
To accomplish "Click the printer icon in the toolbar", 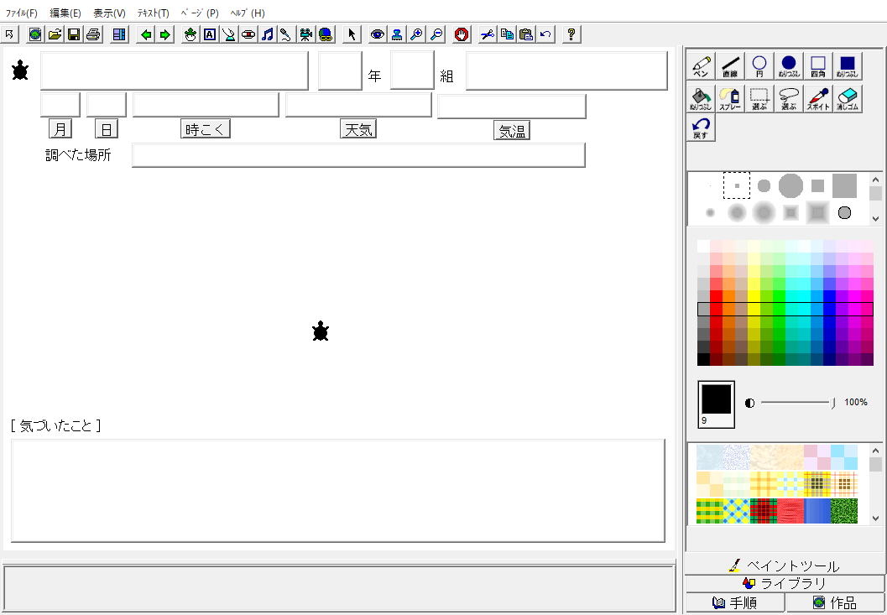I will point(93,34).
